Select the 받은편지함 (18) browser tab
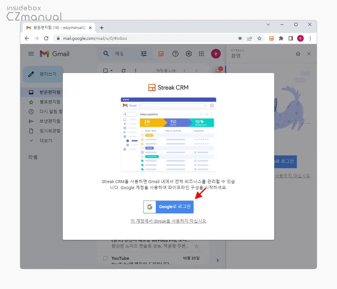The height and width of the screenshot is (289, 337). point(59,28)
